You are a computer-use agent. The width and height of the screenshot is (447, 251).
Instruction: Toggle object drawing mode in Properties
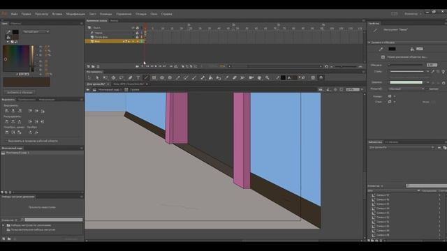click(x=383, y=57)
